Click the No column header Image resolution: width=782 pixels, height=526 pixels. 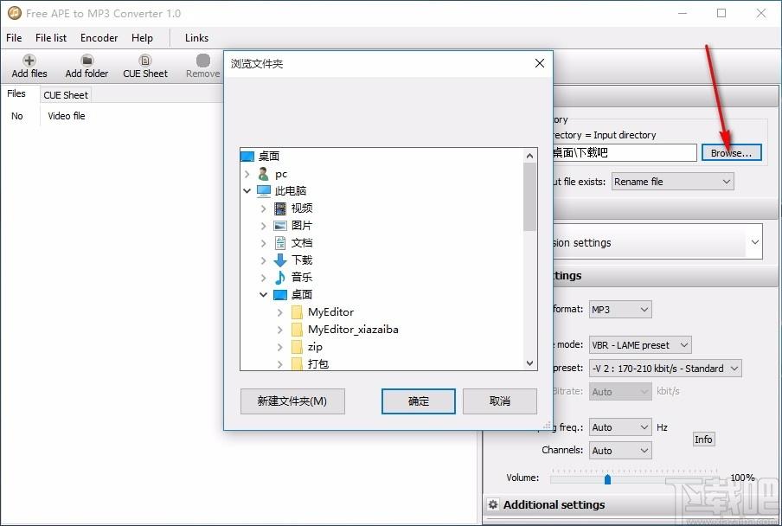click(x=17, y=116)
